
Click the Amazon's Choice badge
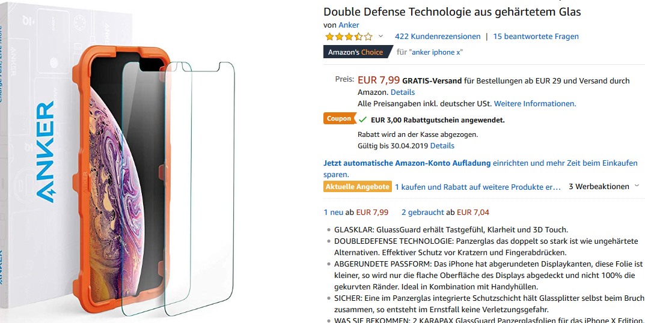click(355, 52)
